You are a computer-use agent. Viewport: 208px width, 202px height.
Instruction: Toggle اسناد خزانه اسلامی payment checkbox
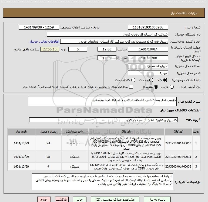click(x=131, y=87)
